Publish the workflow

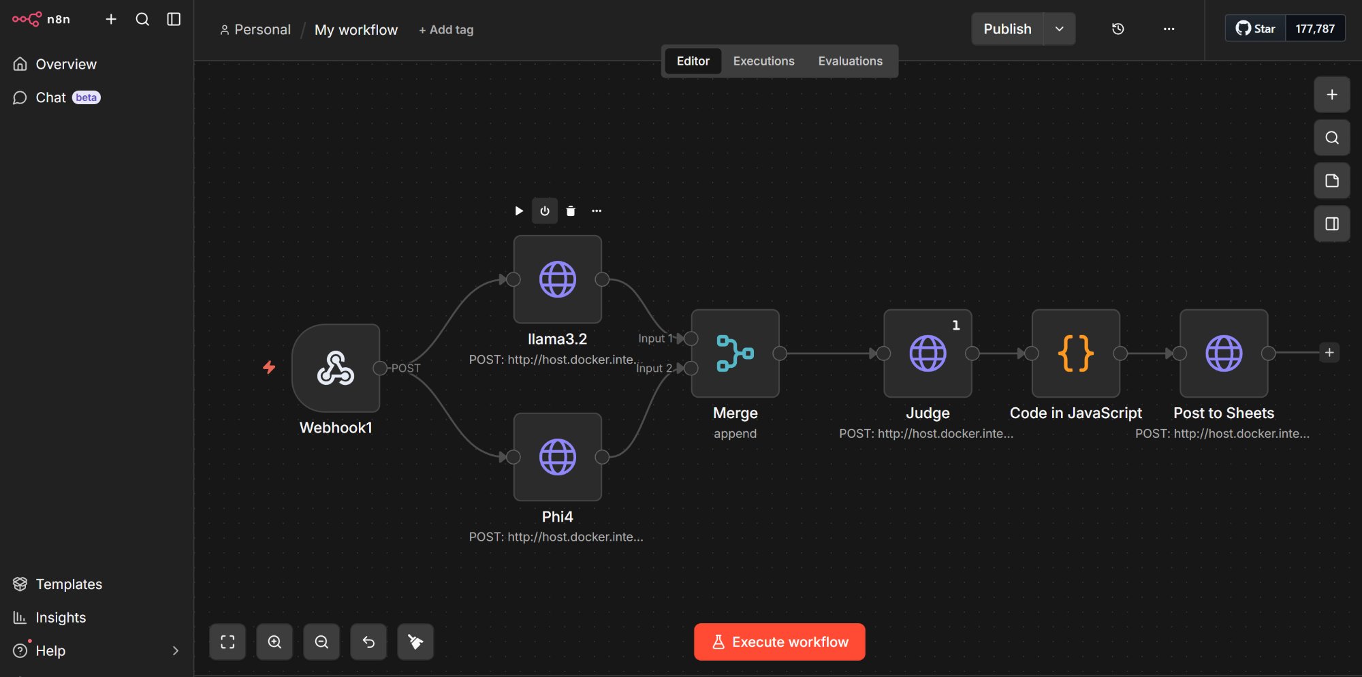click(1007, 29)
